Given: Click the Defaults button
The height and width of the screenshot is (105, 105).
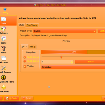Looking at the screenshot, I should 12,98.
